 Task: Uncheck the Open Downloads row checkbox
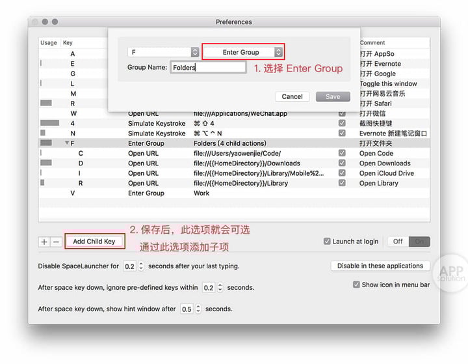coord(342,163)
